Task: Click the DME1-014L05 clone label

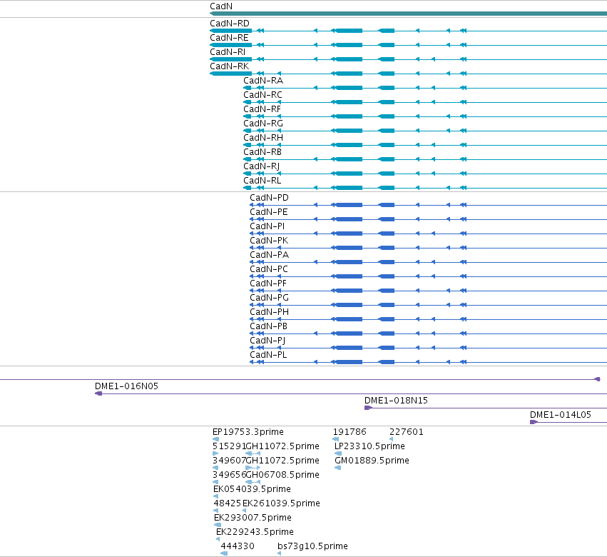Action: tap(561, 415)
